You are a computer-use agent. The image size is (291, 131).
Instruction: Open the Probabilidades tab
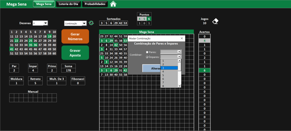pyautogui.click(x=95, y=4)
